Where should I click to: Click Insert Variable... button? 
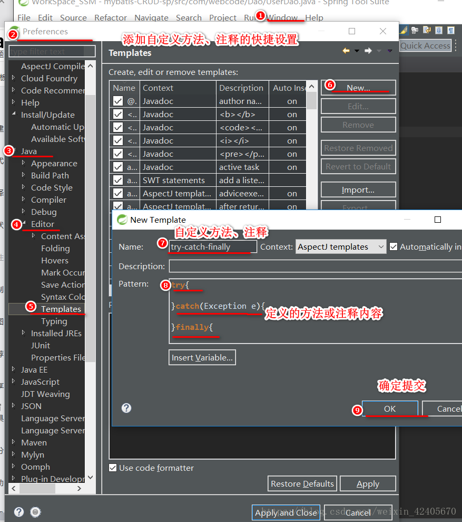click(x=202, y=357)
